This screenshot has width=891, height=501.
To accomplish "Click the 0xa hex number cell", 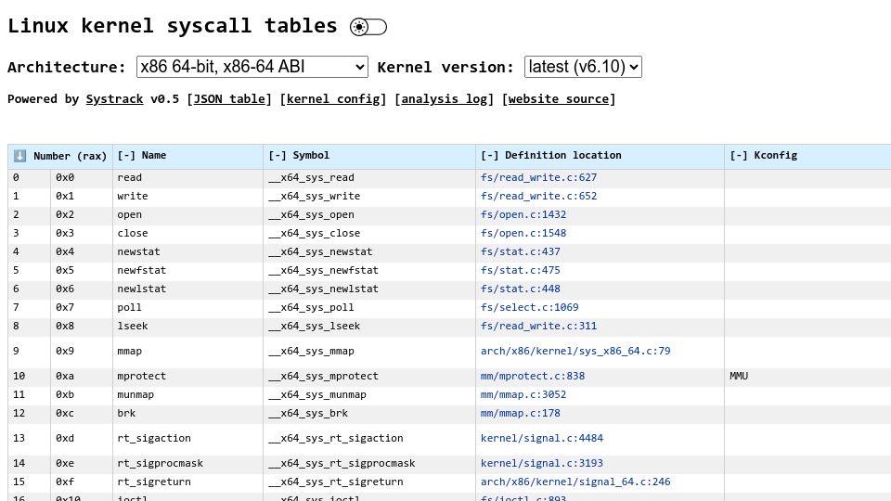I will [82, 376].
